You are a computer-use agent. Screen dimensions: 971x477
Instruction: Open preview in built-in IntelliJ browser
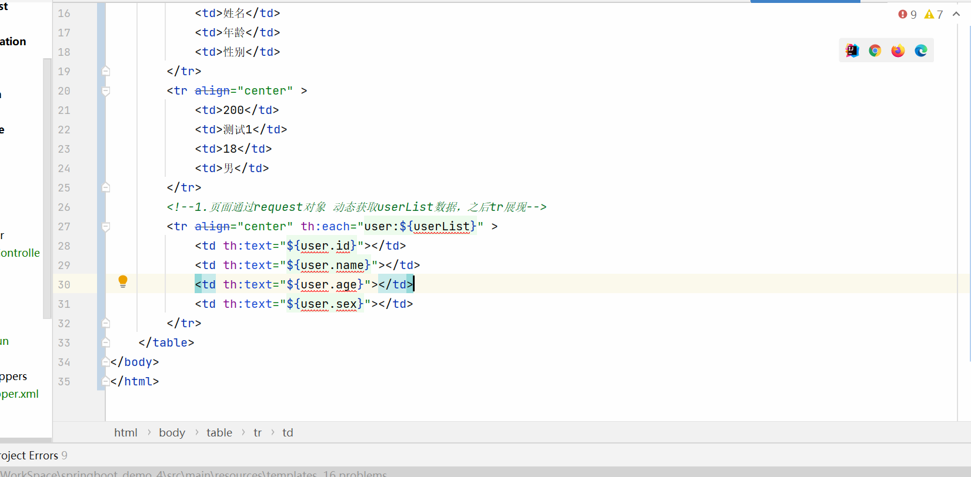coord(852,51)
